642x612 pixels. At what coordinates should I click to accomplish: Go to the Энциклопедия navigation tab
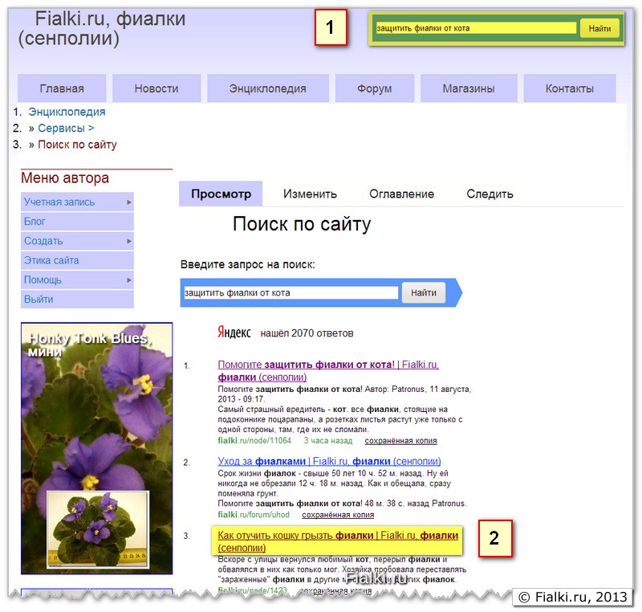coord(268,88)
